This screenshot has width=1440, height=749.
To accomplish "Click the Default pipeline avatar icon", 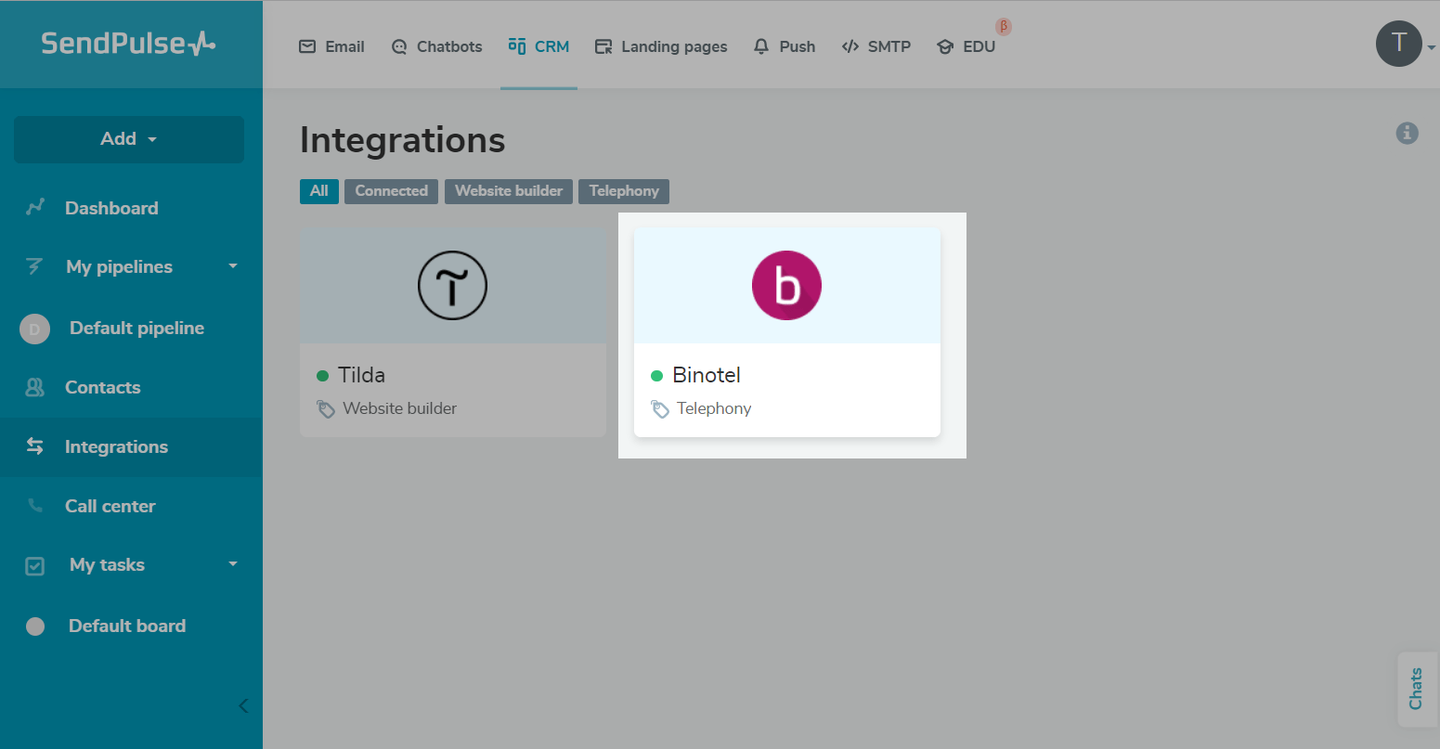I will (x=35, y=329).
